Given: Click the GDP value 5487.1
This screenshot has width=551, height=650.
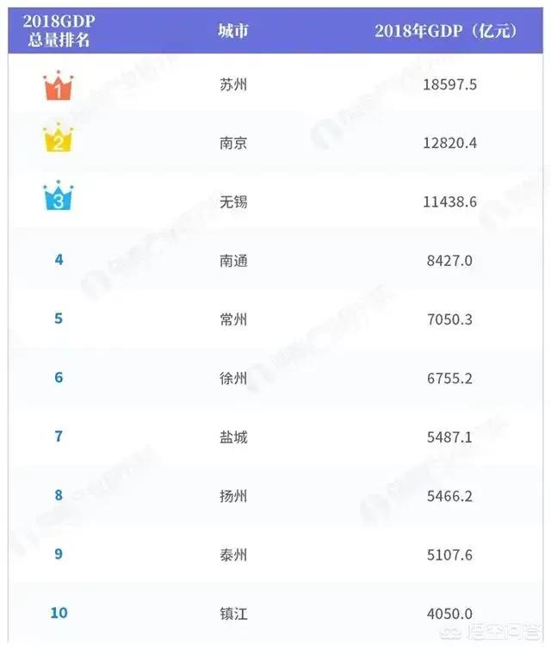Looking at the screenshot, I should 449,436.
